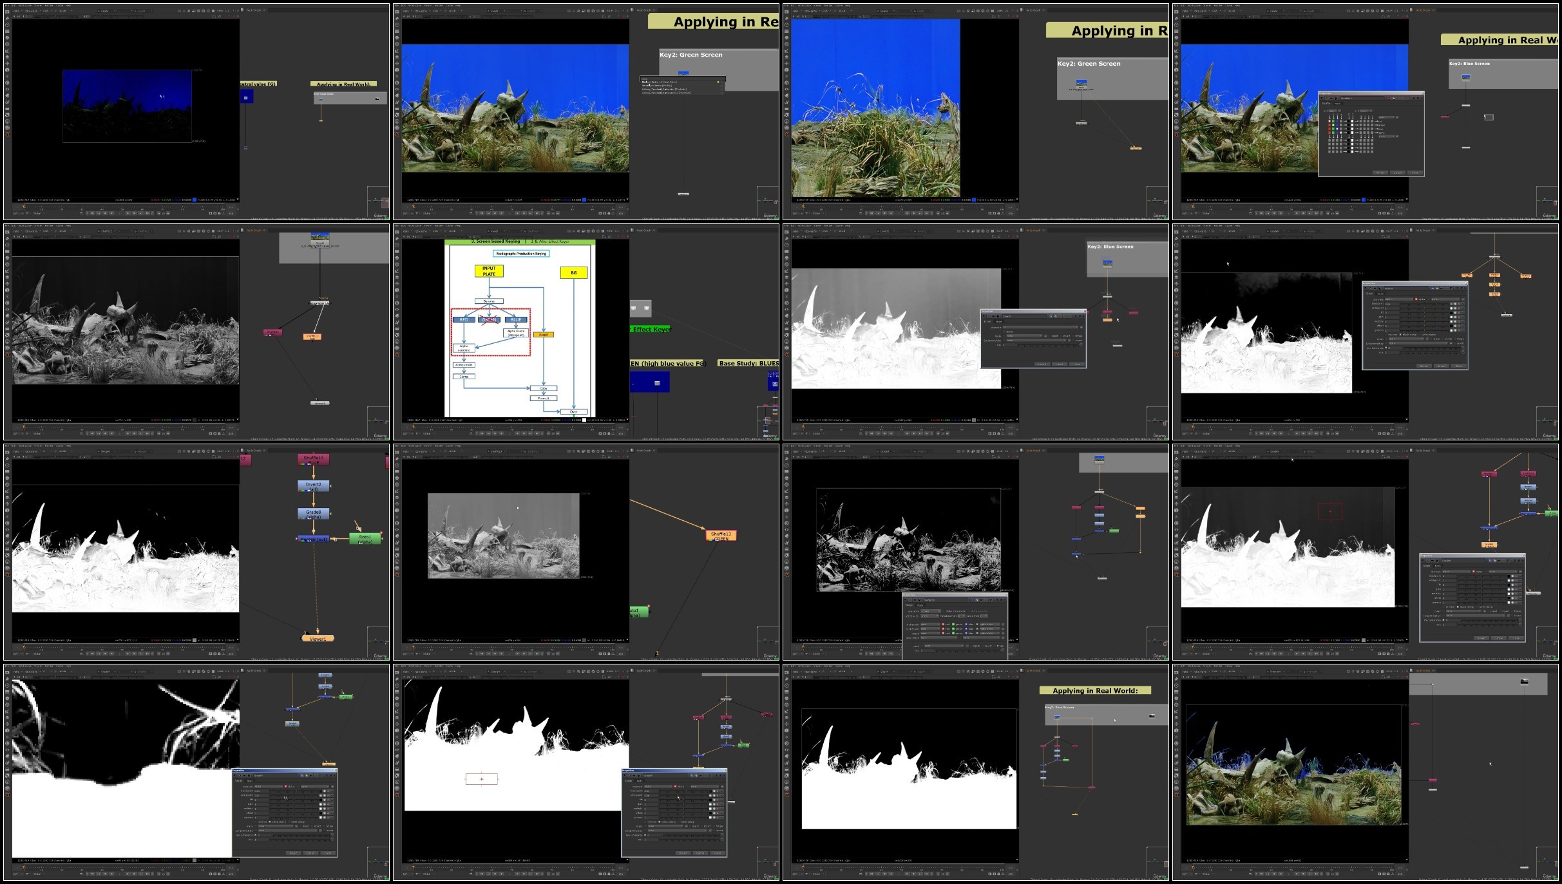Viewport: 1562px width, 884px height.
Task: Open operation dropdown in Merge properties panel
Action: point(931,611)
